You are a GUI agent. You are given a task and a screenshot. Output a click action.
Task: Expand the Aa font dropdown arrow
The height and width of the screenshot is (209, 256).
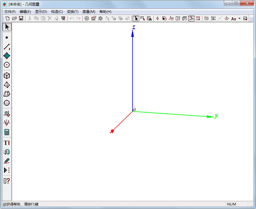239,18
